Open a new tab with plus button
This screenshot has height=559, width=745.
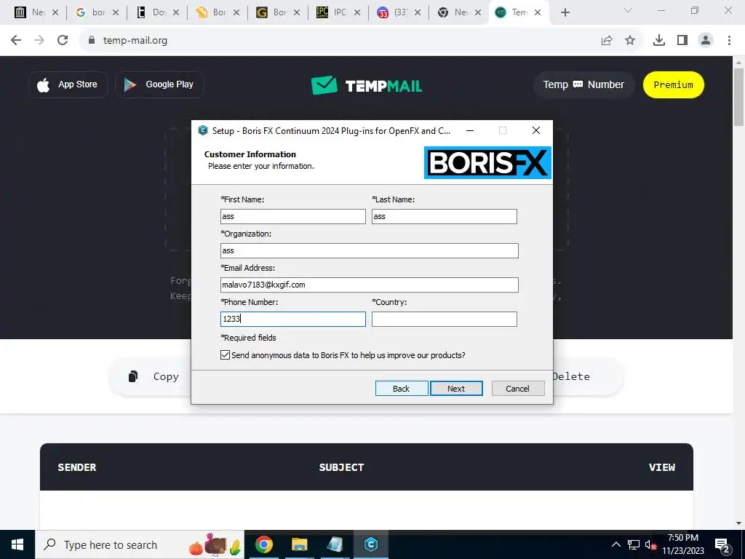point(565,13)
